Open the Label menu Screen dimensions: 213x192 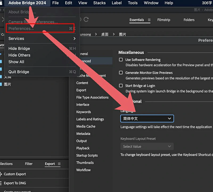117,3
